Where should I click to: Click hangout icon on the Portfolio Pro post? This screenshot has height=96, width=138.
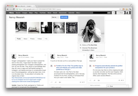coord(60,82)
